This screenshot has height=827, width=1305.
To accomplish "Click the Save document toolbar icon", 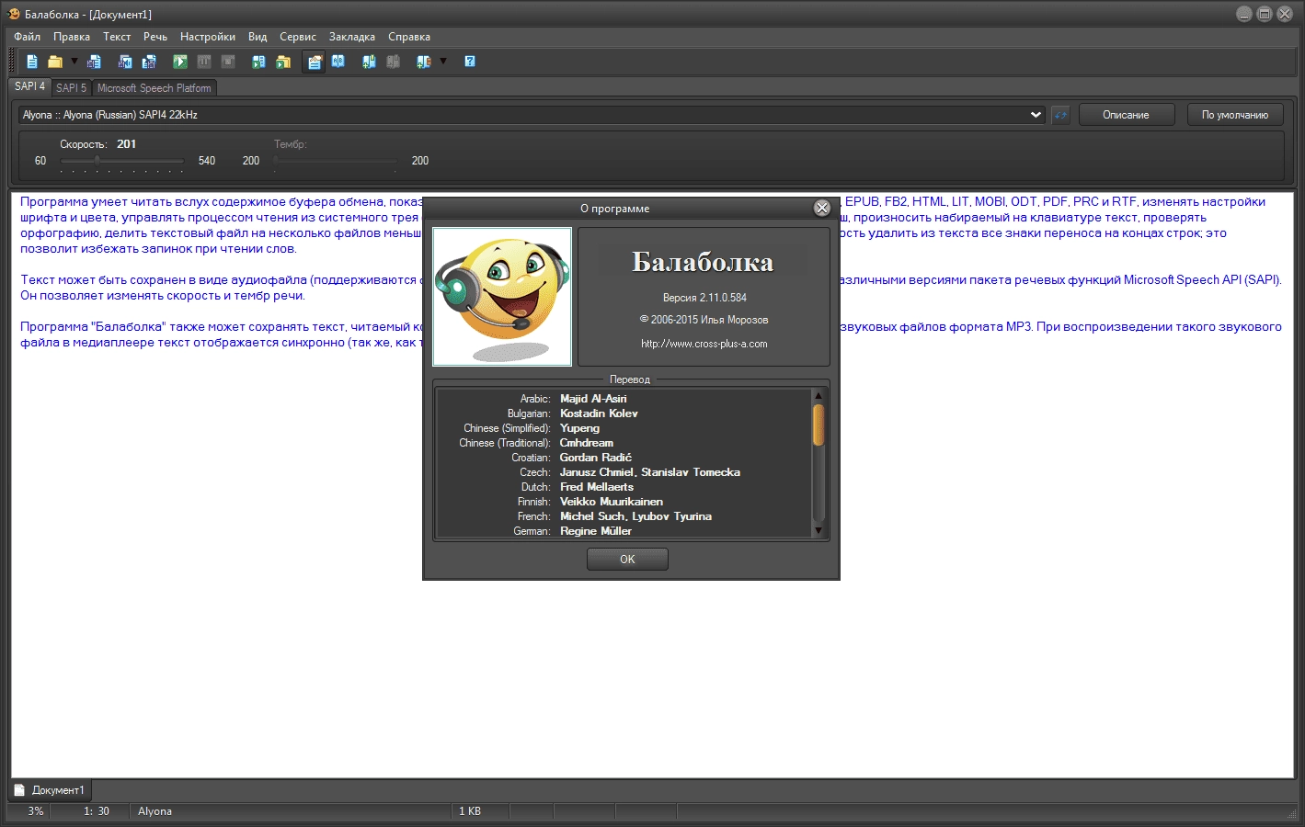I will (94, 62).
